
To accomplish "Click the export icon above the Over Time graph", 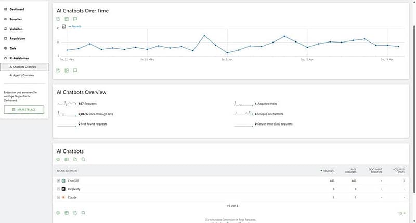I will click(x=58, y=19).
